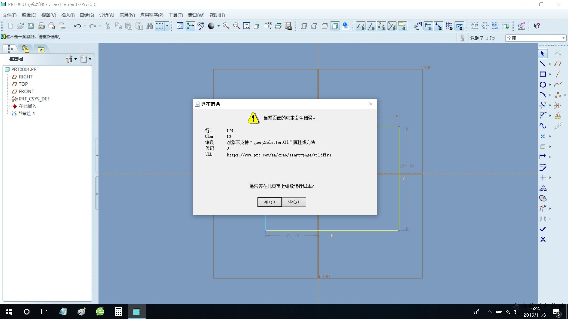Toggle sketch dimensions display
This screenshot has height=319, width=568.
[428, 26]
